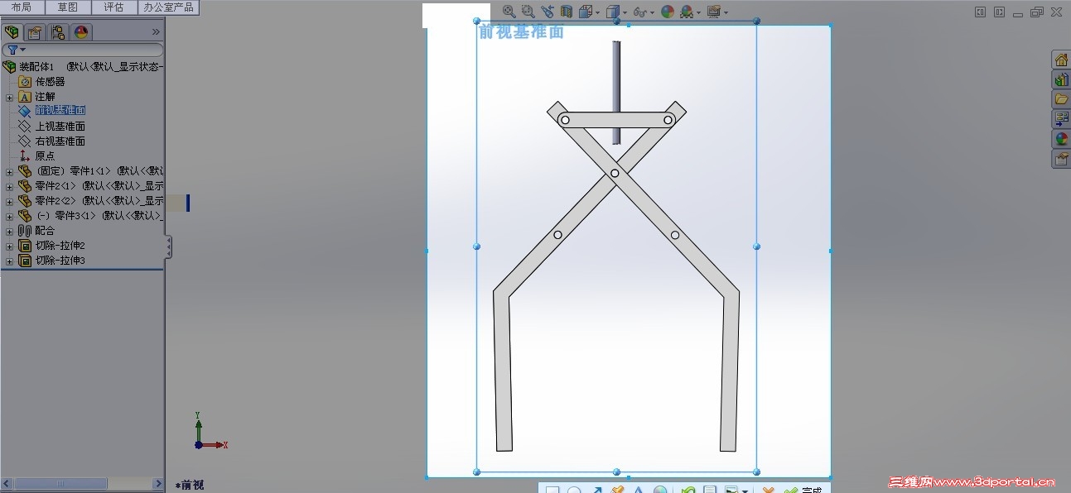Switch to the 办公室产品 tab
The image size is (1071, 493).
tap(168, 7)
